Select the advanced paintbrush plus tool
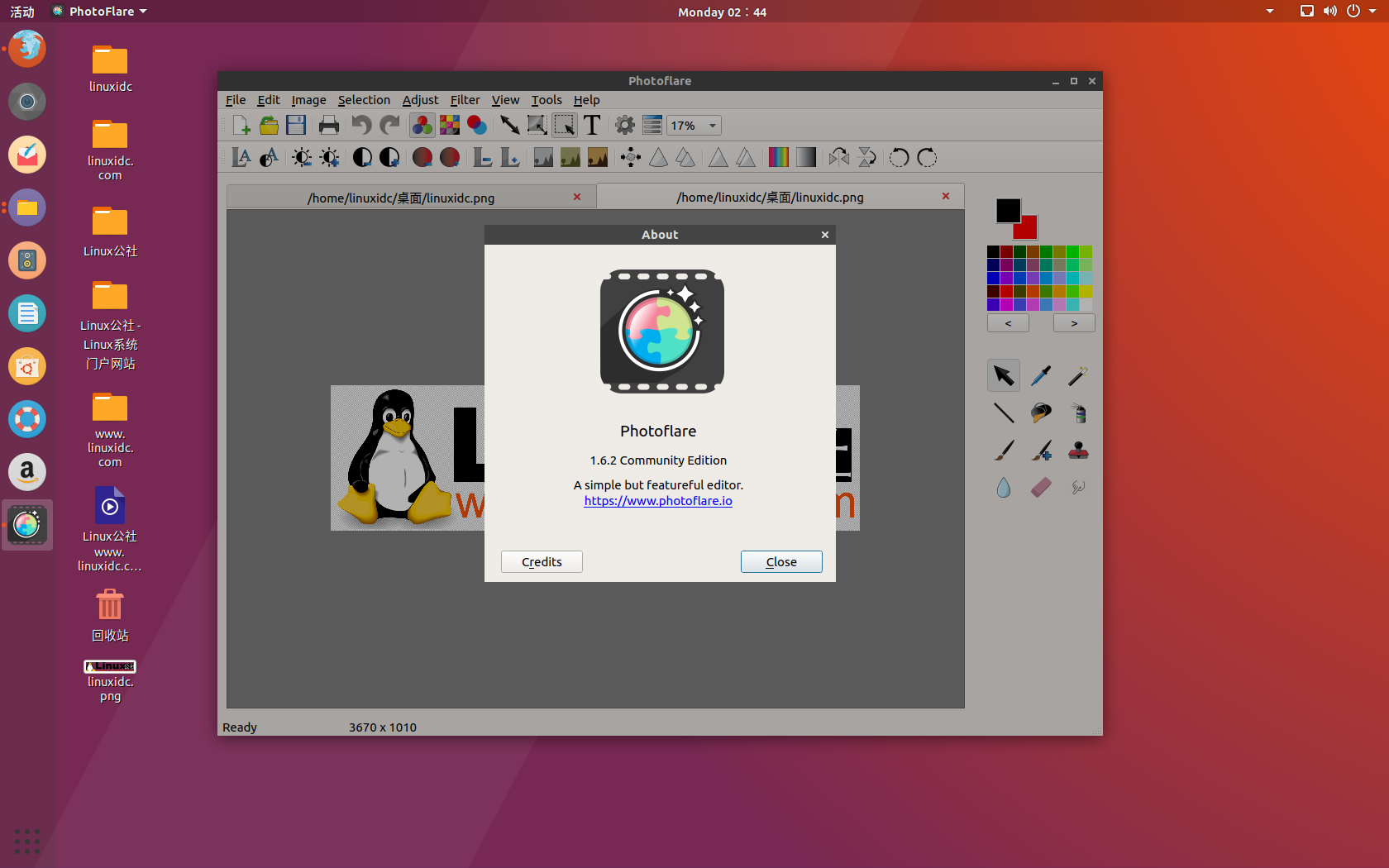This screenshot has width=1389, height=868. [1041, 450]
